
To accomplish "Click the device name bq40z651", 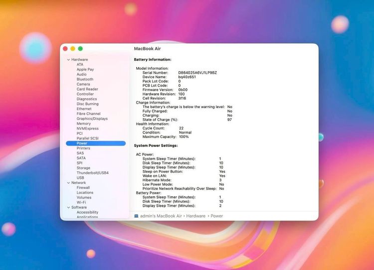I will tap(187, 77).
